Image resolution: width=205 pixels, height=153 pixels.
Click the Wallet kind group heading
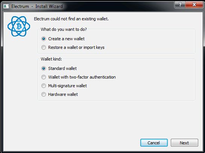coord(51,59)
